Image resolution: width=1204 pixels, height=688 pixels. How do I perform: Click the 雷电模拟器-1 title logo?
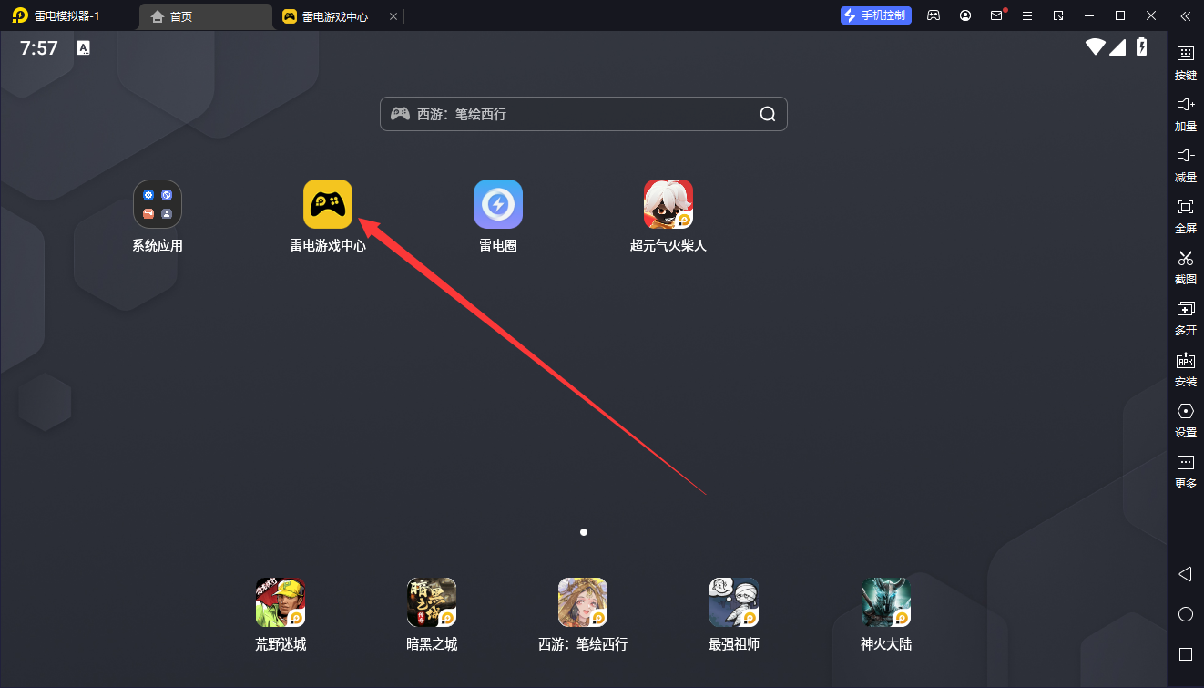[x=20, y=15]
